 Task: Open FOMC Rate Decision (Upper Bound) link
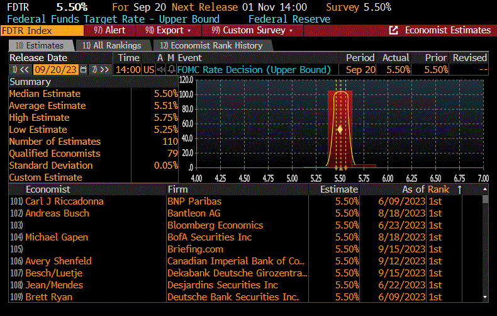(254, 69)
